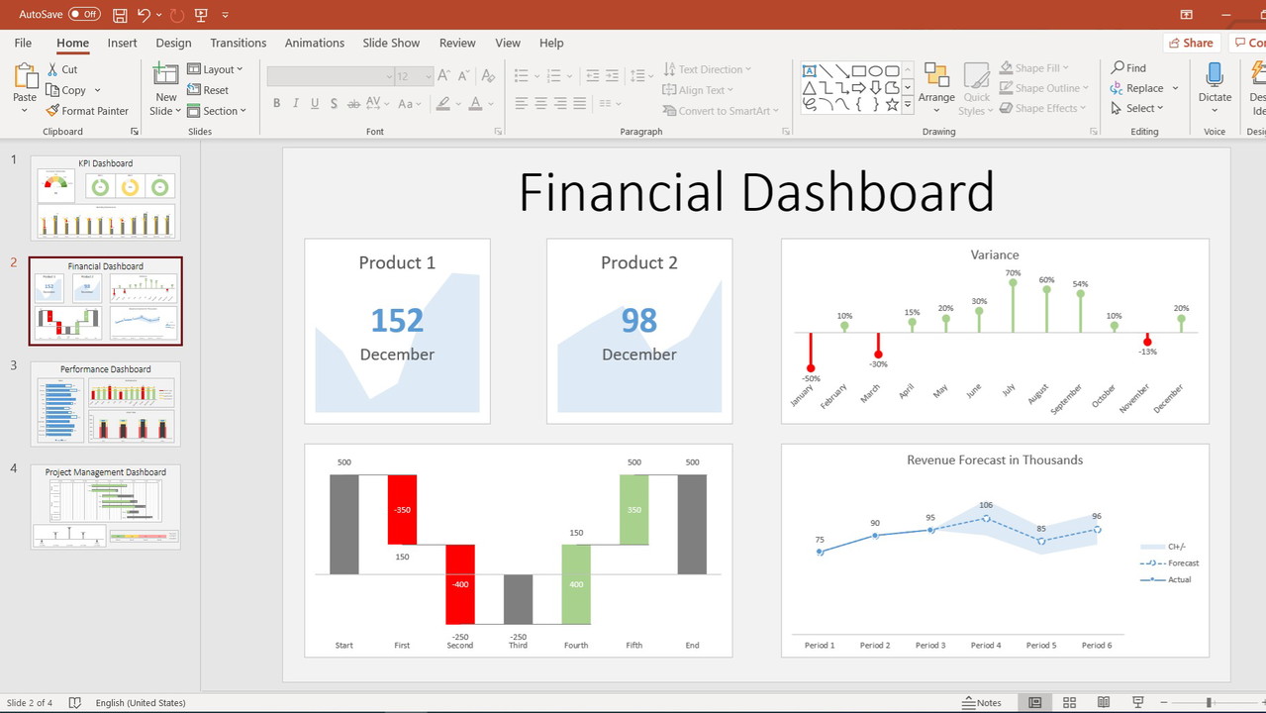This screenshot has height=713, width=1266.
Task: Click the Cut scissors icon
Action: pyautogui.click(x=54, y=69)
